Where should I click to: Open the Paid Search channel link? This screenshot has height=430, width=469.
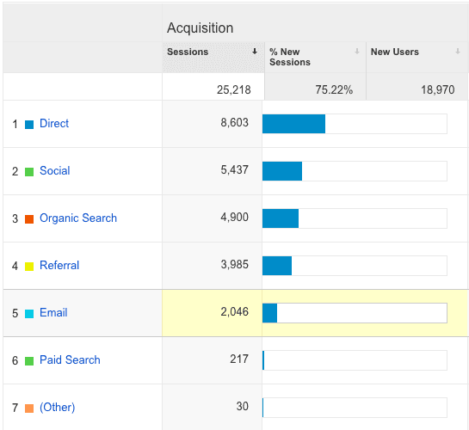(x=70, y=359)
